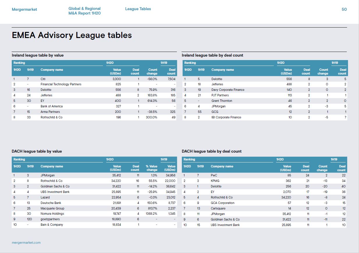Click 'Bank of America' in Ireland value table
This screenshot has height=253, width=359.
coord(51,106)
